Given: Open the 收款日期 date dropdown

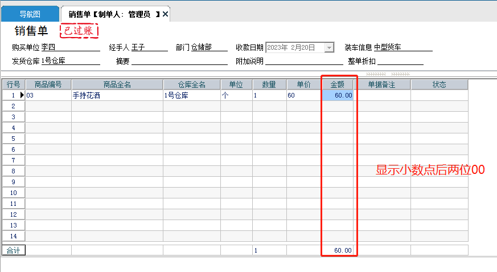Looking at the screenshot, I should (x=329, y=47).
